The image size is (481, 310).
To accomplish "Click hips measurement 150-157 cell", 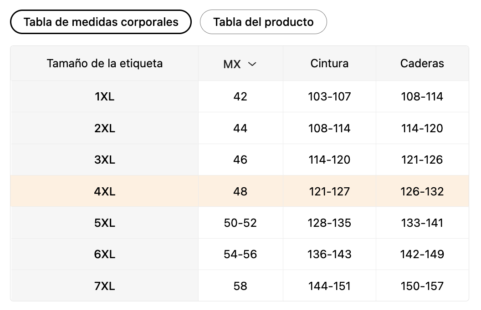I will point(422,286).
